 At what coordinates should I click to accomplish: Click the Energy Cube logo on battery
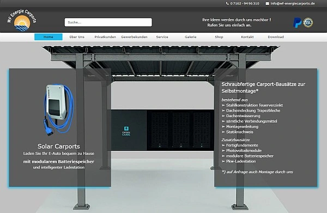coord(126,131)
